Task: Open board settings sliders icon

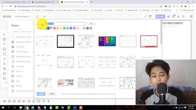Action: pos(168,16)
